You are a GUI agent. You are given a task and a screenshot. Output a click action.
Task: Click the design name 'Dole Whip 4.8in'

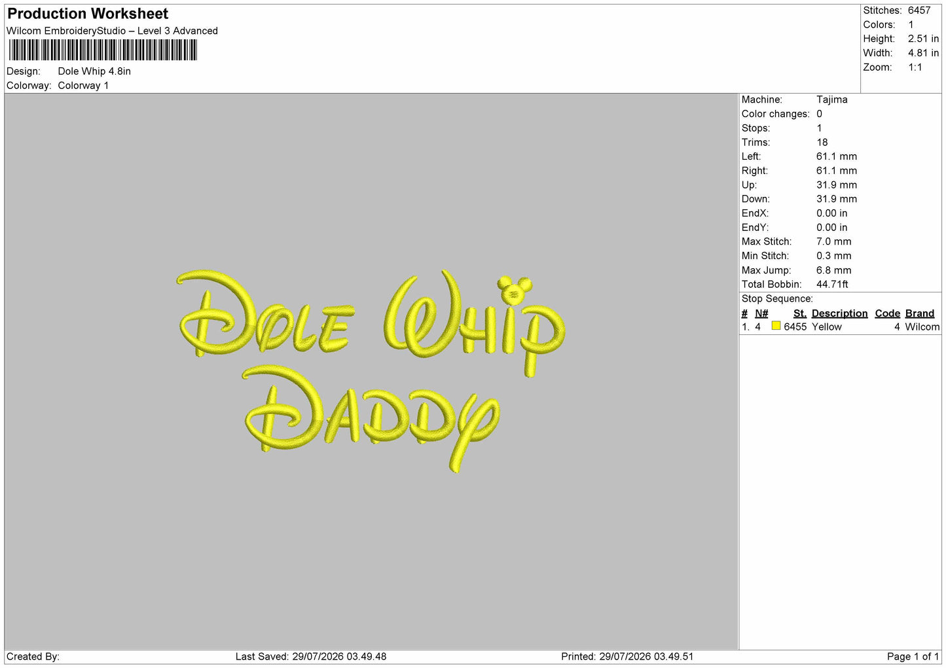tap(94, 71)
